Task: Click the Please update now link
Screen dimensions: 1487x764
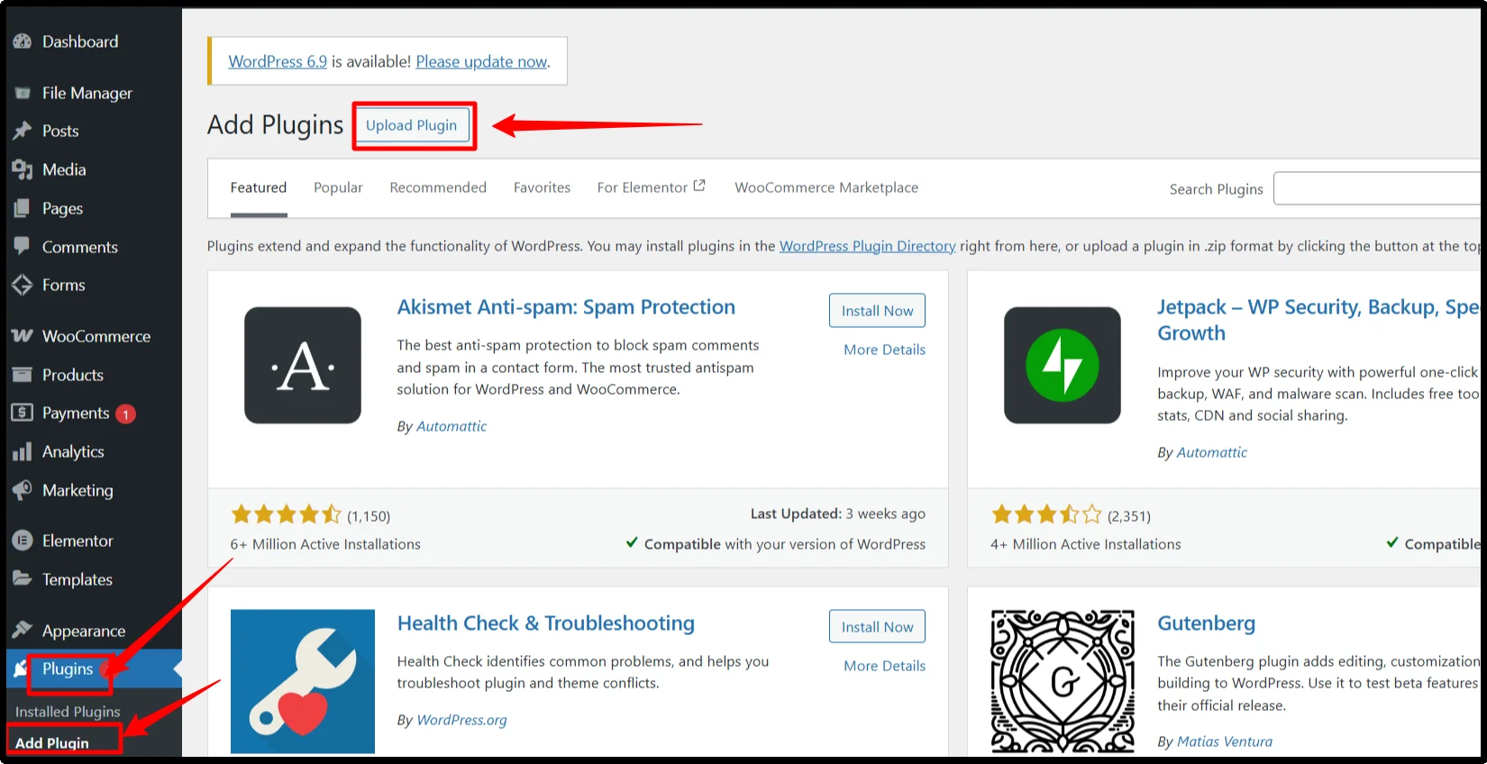Action: point(481,61)
